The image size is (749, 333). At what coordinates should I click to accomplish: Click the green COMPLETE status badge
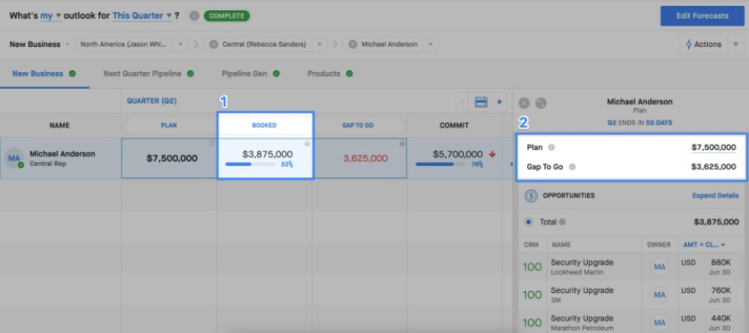pyautogui.click(x=227, y=15)
